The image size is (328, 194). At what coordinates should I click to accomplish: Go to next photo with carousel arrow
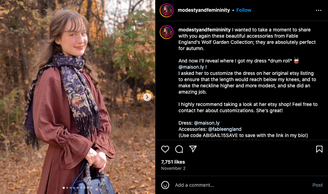click(x=147, y=97)
